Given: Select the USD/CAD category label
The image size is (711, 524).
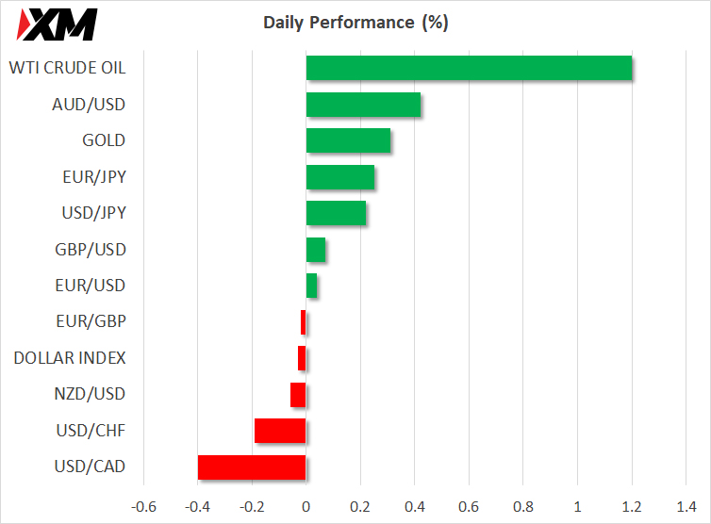Looking at the screenshot, I should click(x=90, y=467).
